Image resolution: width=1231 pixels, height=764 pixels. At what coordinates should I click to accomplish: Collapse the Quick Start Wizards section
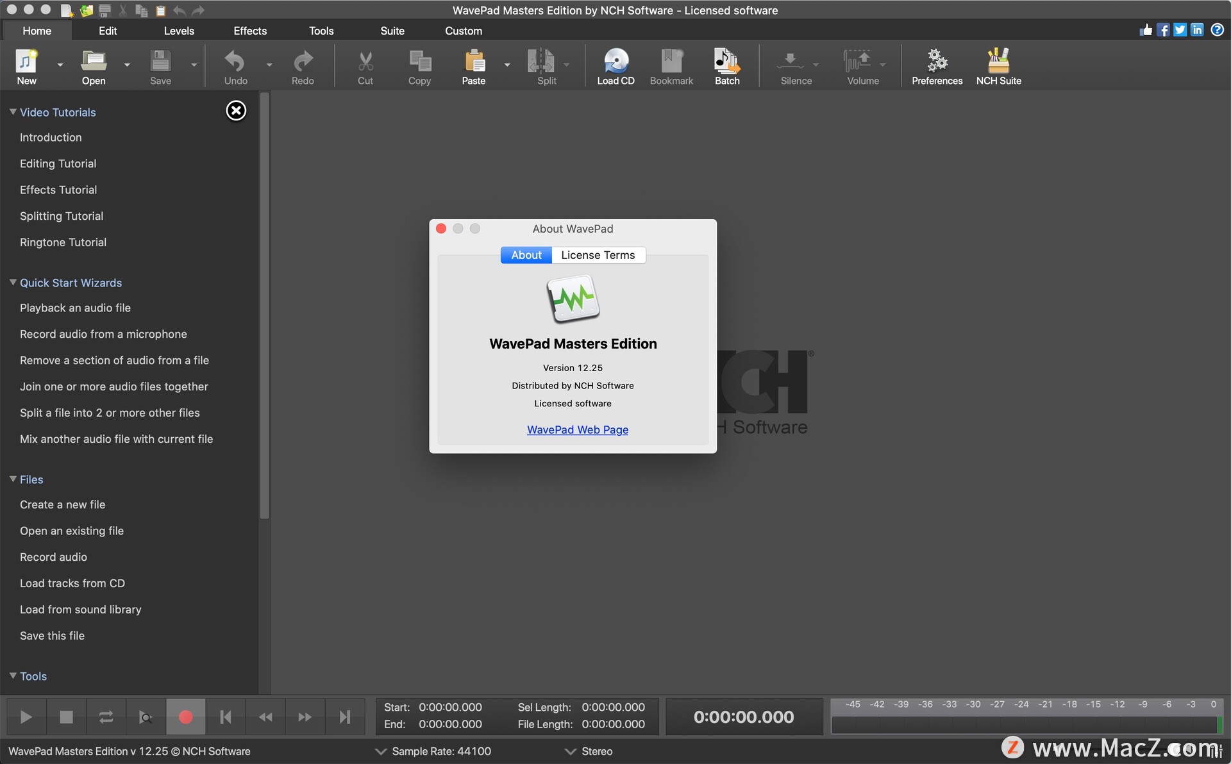point(12,281)
